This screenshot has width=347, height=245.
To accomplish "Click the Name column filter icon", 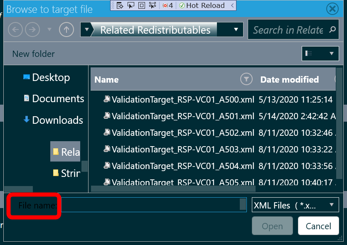I will pos(246,79).
